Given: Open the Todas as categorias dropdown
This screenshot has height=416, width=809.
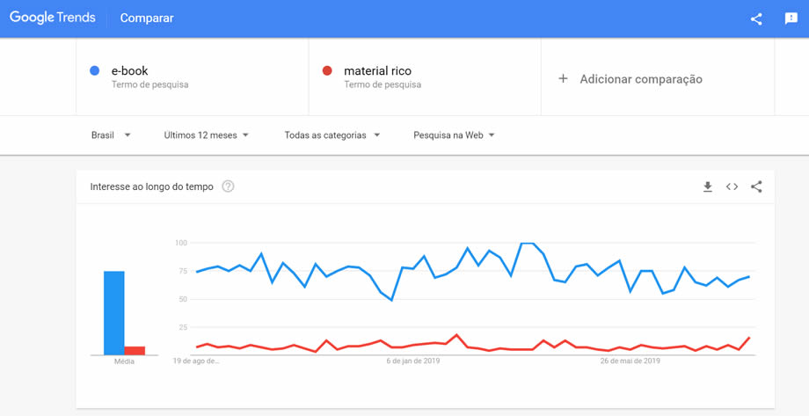Looking at the screenshot, I should click(x=332, y=135).
